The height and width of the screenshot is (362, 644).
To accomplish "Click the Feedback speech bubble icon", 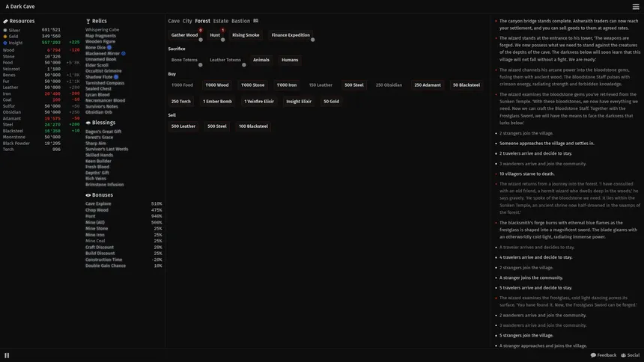I will coord(593,355).
